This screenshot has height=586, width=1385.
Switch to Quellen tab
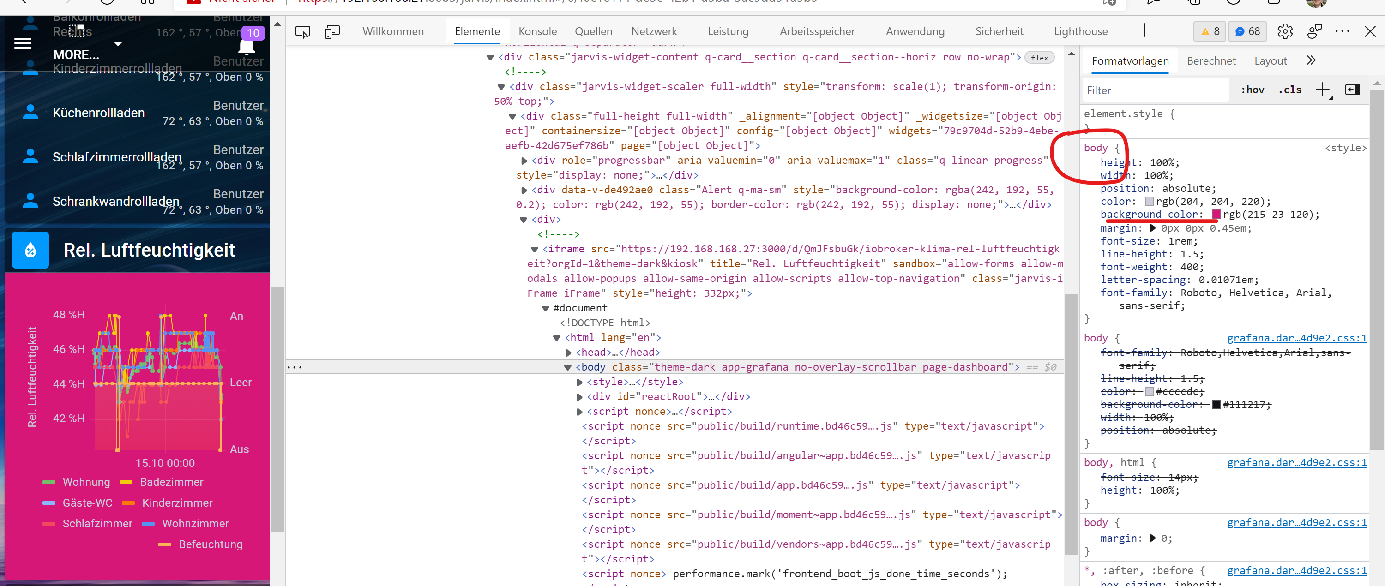click(x=593, y=32)
